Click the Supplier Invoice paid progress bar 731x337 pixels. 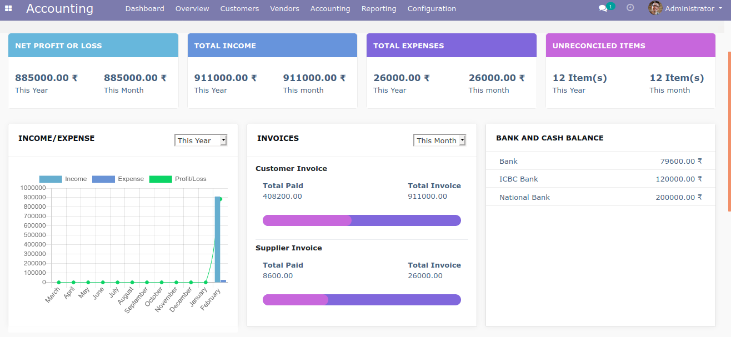(295, 300)
